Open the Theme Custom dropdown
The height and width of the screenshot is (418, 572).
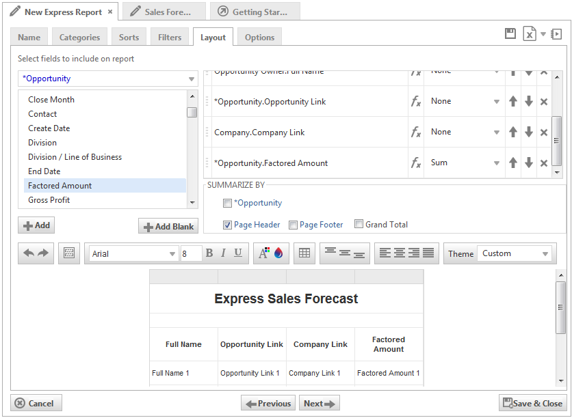(x=515, y=253)
